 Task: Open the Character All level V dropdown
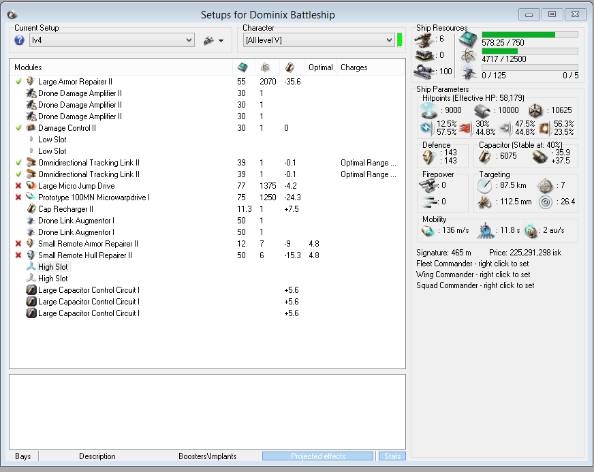319,40
